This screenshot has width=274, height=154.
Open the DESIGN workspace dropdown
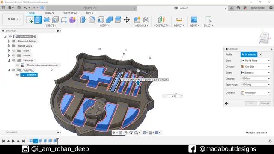pos(12,19)
